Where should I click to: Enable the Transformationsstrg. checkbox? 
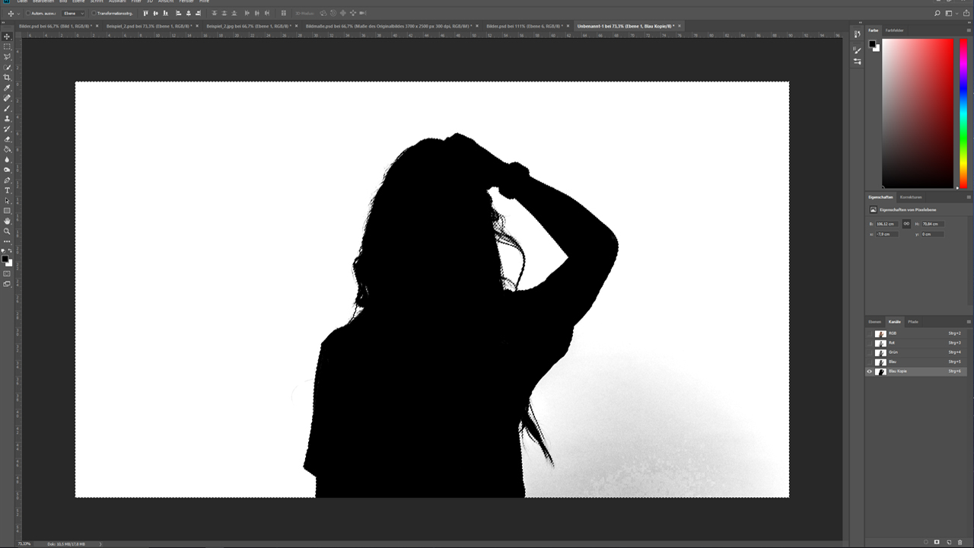[94, 13]
